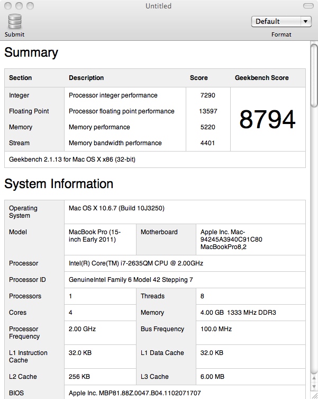This screenshot has width=318, height=399.
Task: Click the vertical scrollbar thumb
Action: coord(314,76)
